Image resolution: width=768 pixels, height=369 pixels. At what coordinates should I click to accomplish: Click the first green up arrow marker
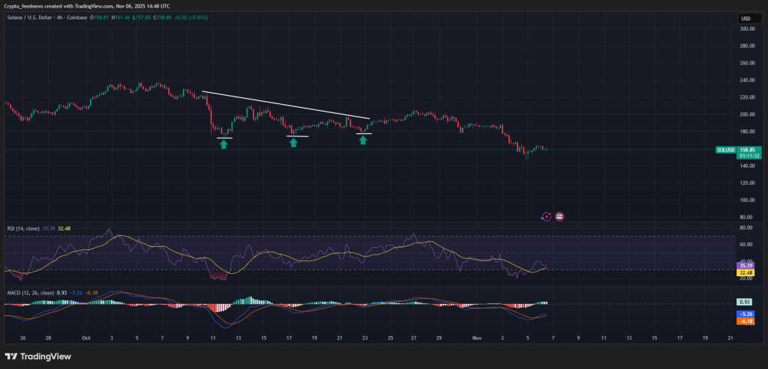tap(223, 143)
